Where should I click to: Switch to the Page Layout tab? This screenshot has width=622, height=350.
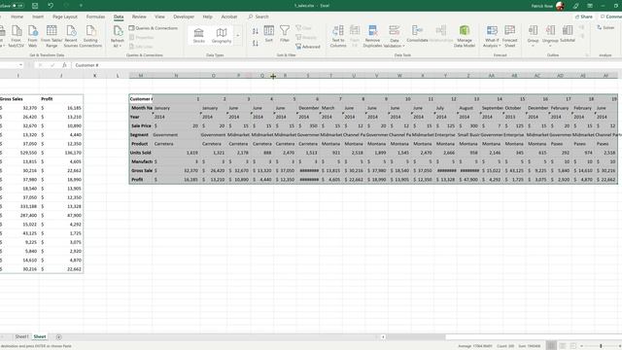click(x=65, y=17)
